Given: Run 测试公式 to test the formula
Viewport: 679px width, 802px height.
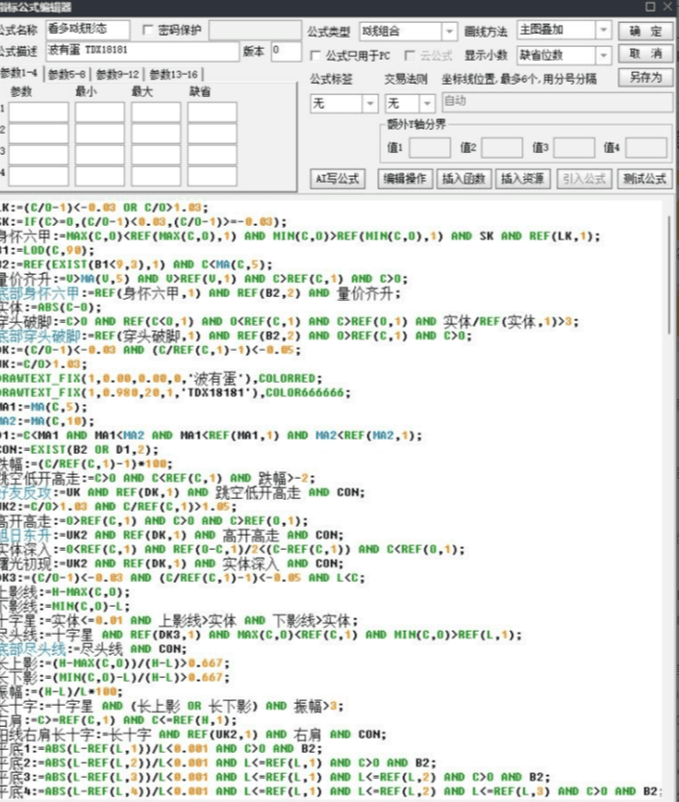Looking at the screenshot, I should 644,178.
